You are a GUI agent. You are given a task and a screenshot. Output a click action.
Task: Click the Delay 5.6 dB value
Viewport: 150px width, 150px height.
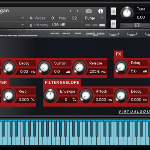[x=138, y=71]
